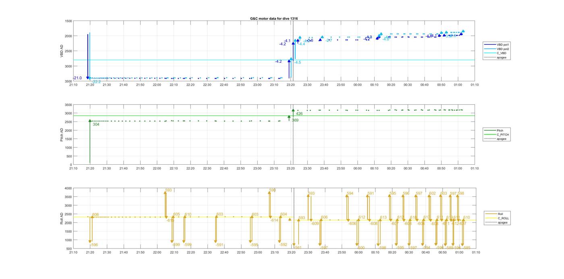Click the '-585' roll data label
This screenshot has height=279, width=564.
[x=466, y=248]
